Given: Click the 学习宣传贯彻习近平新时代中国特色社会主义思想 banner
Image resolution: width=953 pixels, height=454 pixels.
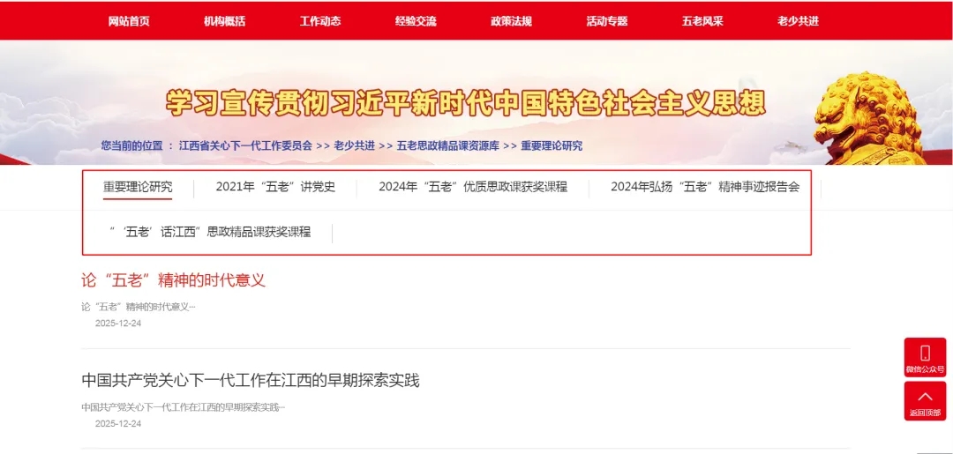Looking at the screenshot, I should (466, 103).
